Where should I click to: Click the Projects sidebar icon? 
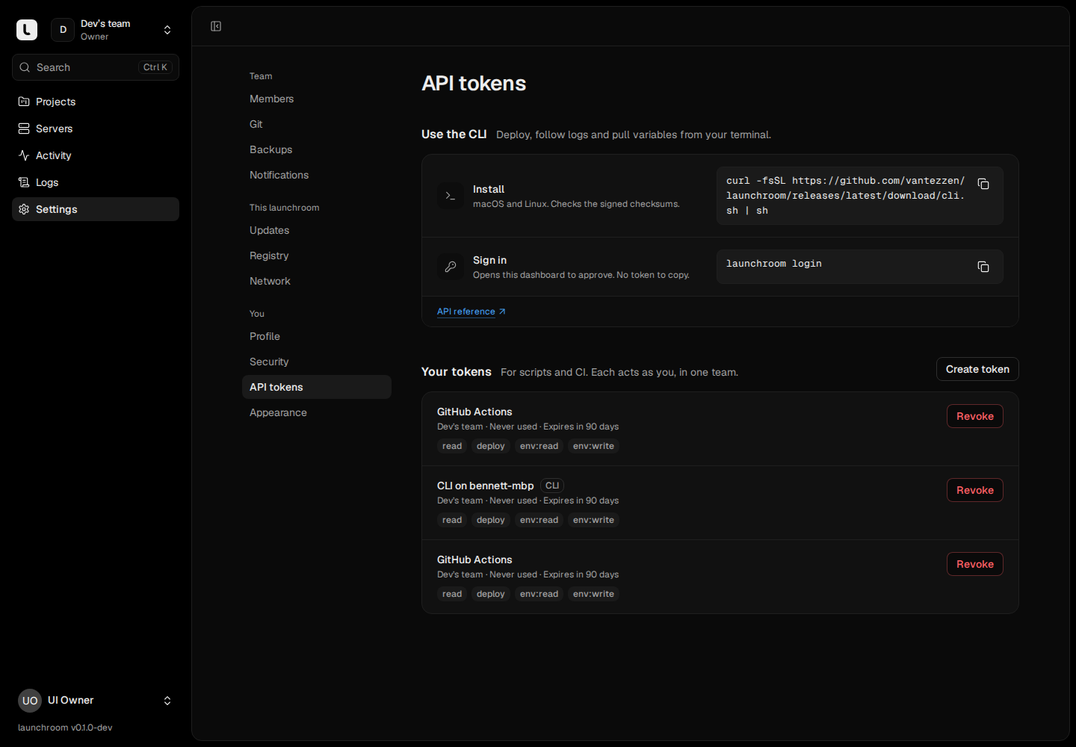pyautogui.click(x=24, y=102)
